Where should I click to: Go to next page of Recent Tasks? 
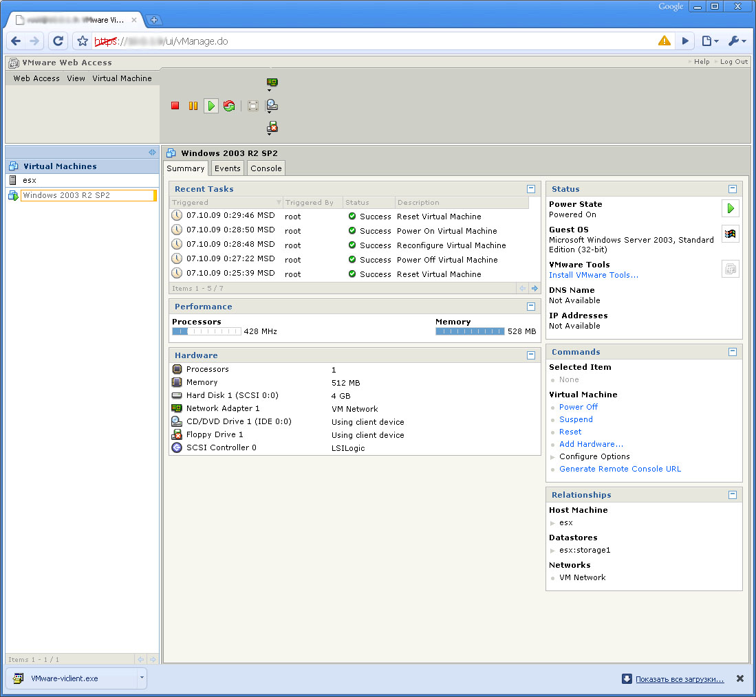click(x=534, y=288)
